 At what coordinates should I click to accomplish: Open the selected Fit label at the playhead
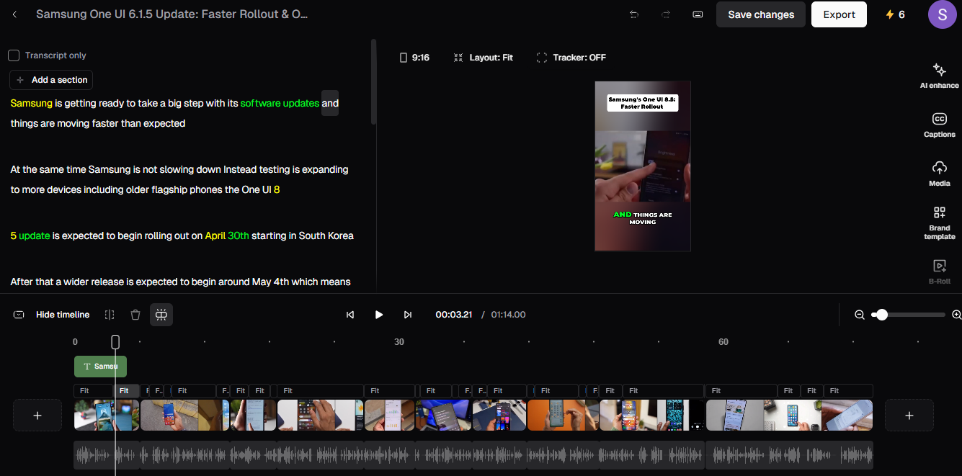(x=127, y=390)
